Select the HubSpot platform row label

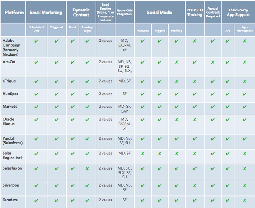click(10, 94)
